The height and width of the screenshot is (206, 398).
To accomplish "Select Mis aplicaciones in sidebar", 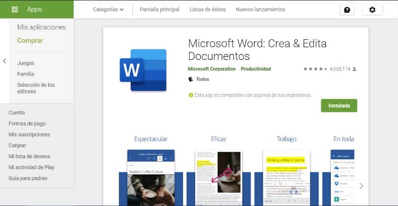I will (x=41, y=27).
